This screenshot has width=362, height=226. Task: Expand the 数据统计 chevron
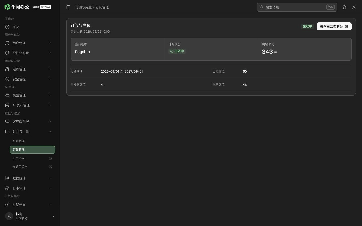[50, 178]
